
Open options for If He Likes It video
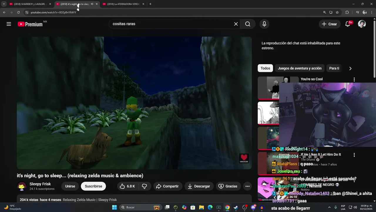tap(354, 155)
